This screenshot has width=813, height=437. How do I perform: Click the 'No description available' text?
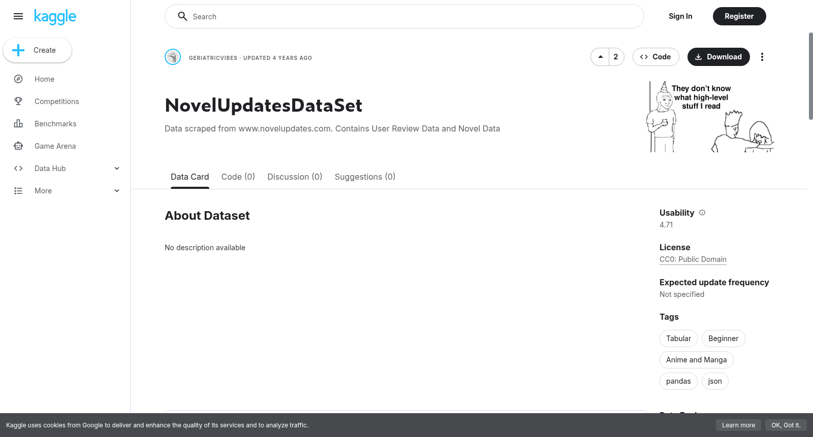pos(205,248)
